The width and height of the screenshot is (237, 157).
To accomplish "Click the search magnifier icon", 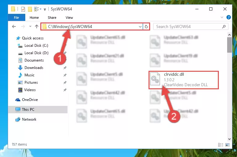I will tap(224, 26).
